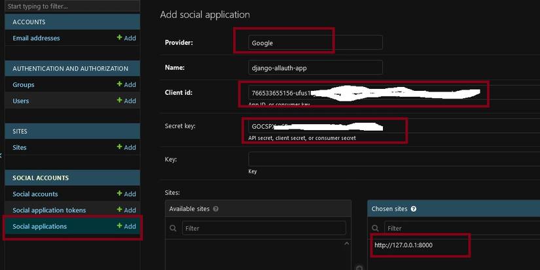Viewport: 540px width, 270px height.
Task: Open the Provider dropdown showing Google
Action: click(315, 42)
